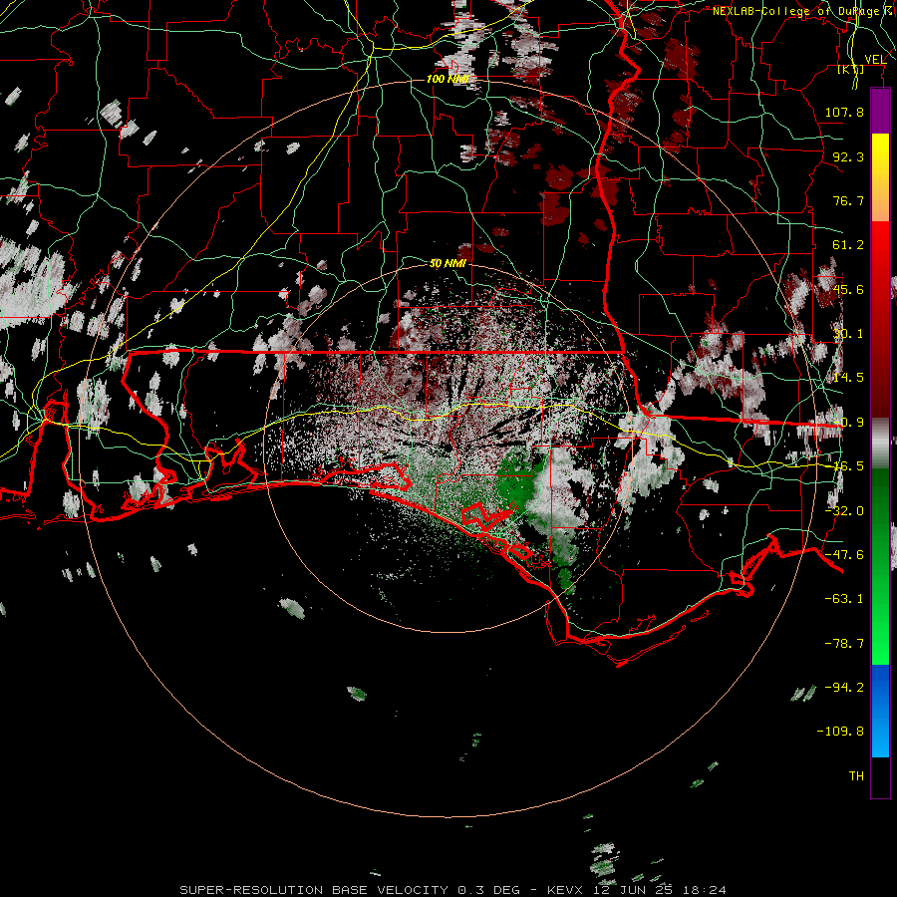Click the 45.6 value on velocity scale

coord(848,289)
